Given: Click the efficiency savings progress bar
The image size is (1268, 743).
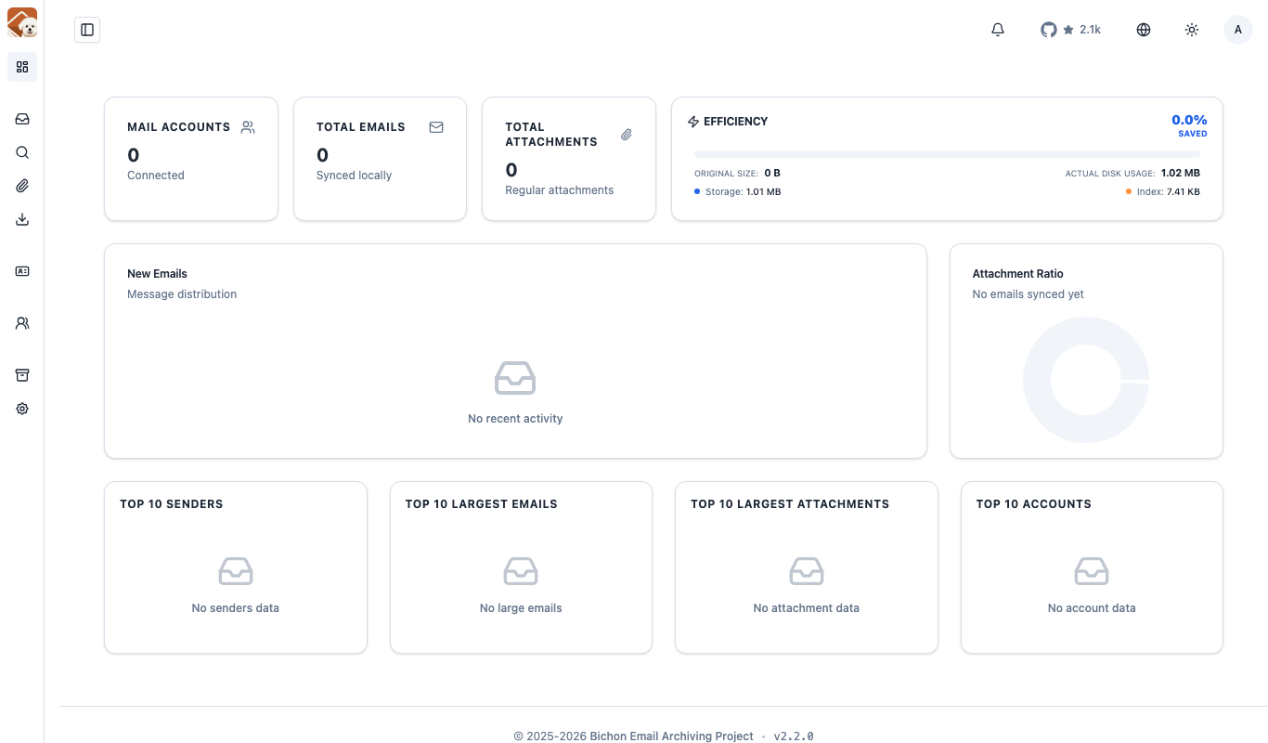Looking at the screenshot, I should [x=947, y=154].
